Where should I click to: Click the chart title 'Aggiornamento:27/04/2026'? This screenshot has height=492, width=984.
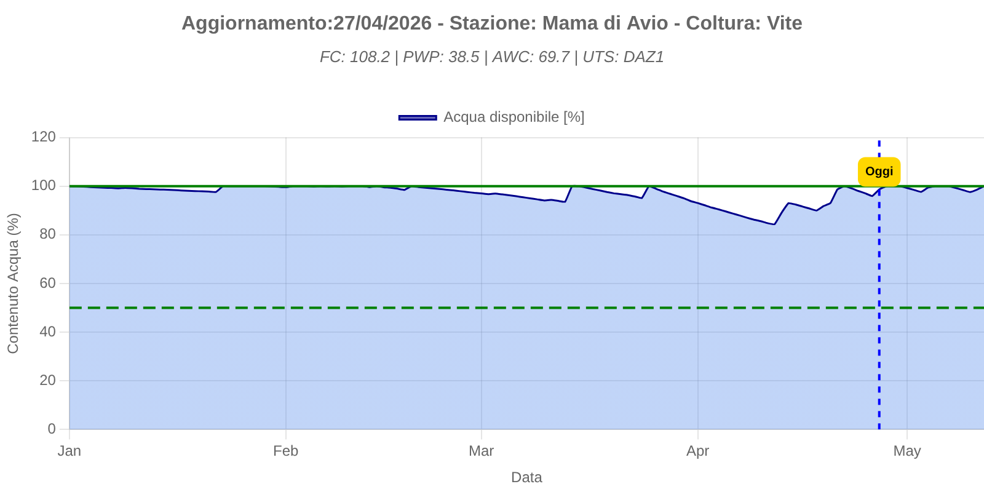(x=492, y=23)
